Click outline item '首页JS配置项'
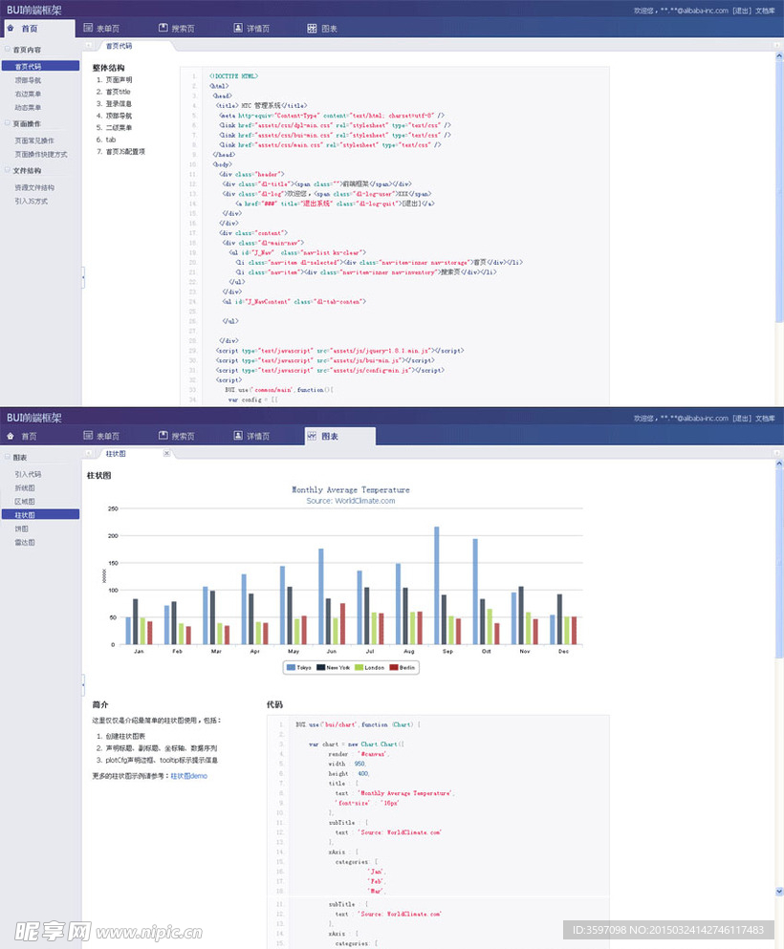The width and height of the screenshot is (784, 949). 125,152
